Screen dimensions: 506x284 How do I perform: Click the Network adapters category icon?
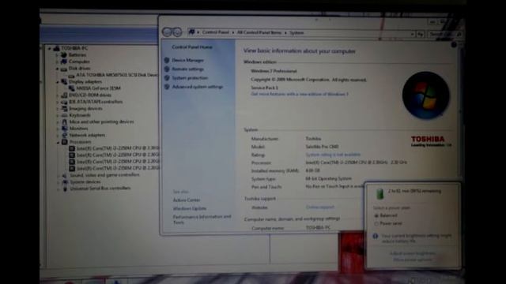pos(65,136)
